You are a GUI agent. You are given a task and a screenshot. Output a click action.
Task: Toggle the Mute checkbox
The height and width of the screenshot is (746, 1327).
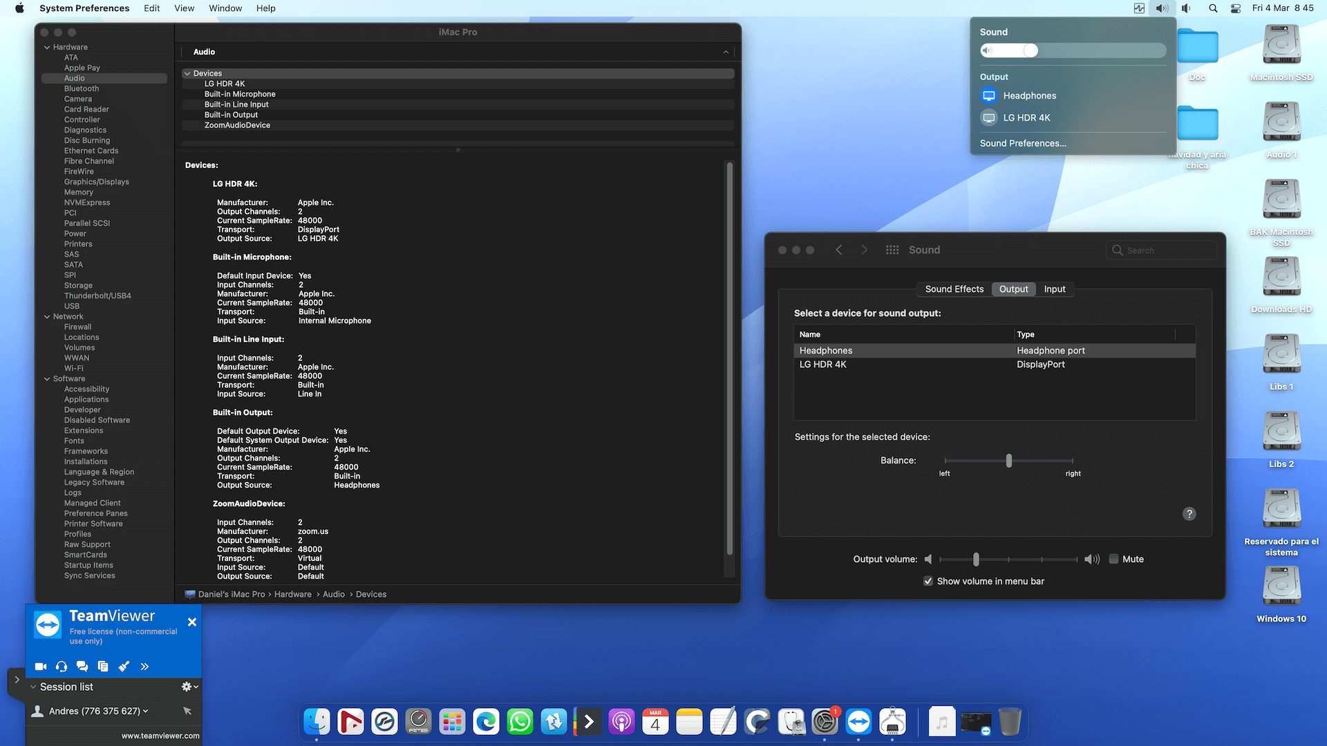(x=1114, y=559)
